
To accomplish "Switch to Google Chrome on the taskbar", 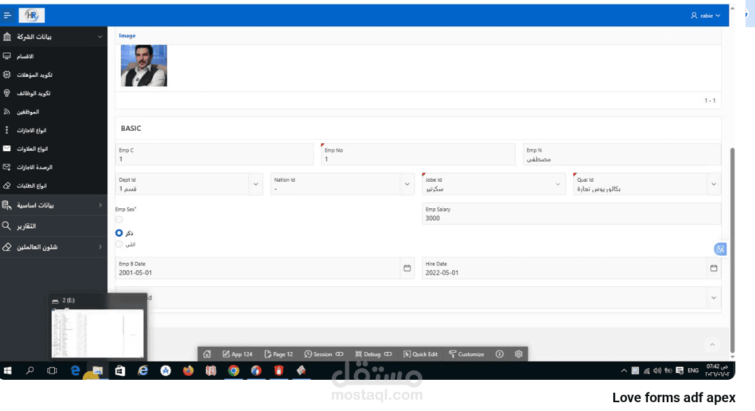I will click(x=233, y=370).
